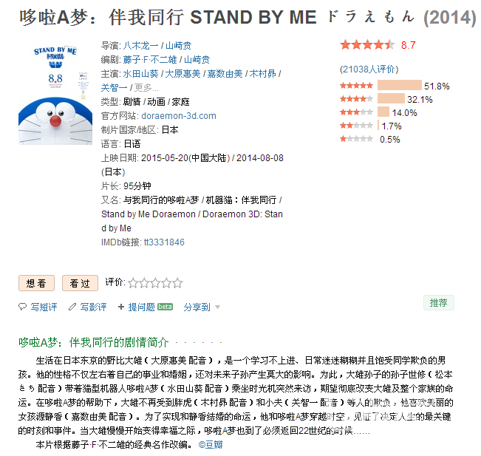The height and width of the screenshot is (456, 481).
Task: Click the beta badge next to 提问题
Action: [165, 307]
